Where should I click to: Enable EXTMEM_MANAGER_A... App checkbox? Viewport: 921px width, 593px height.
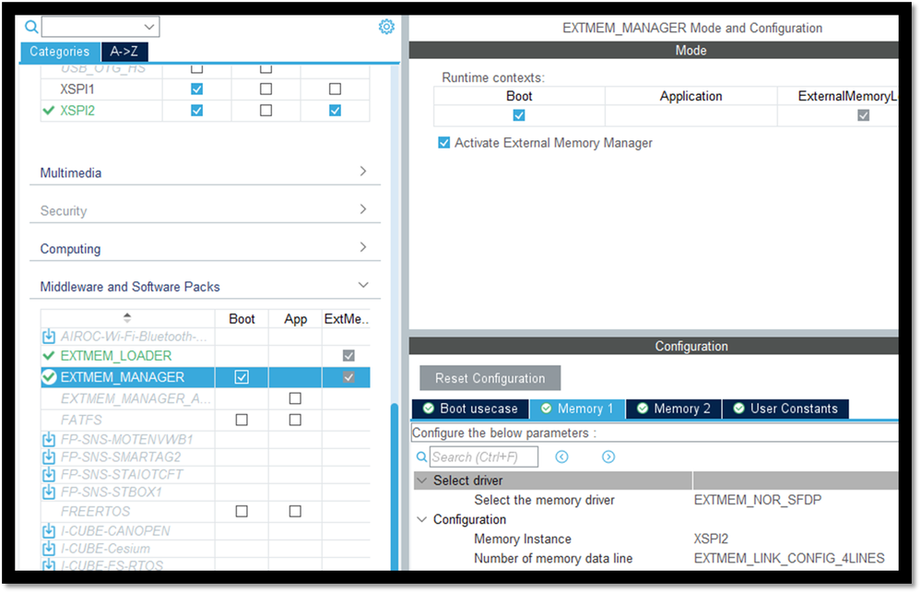[295, 398]
